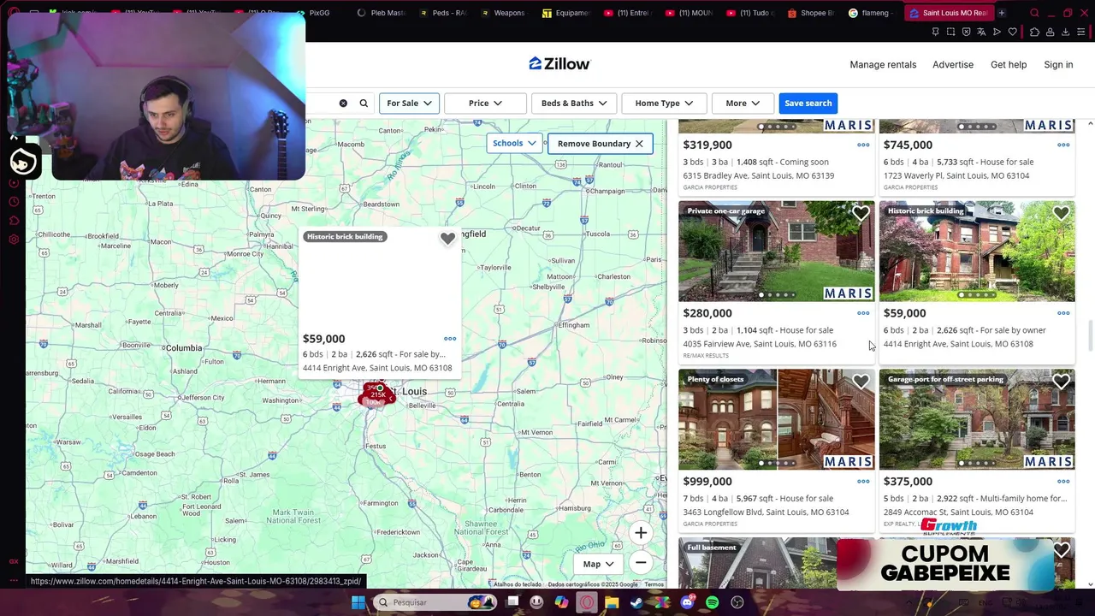Open a new browser tab

(x=1002, y=13)
